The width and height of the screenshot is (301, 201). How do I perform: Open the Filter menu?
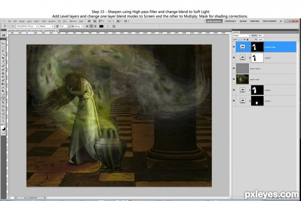point(44,21)
